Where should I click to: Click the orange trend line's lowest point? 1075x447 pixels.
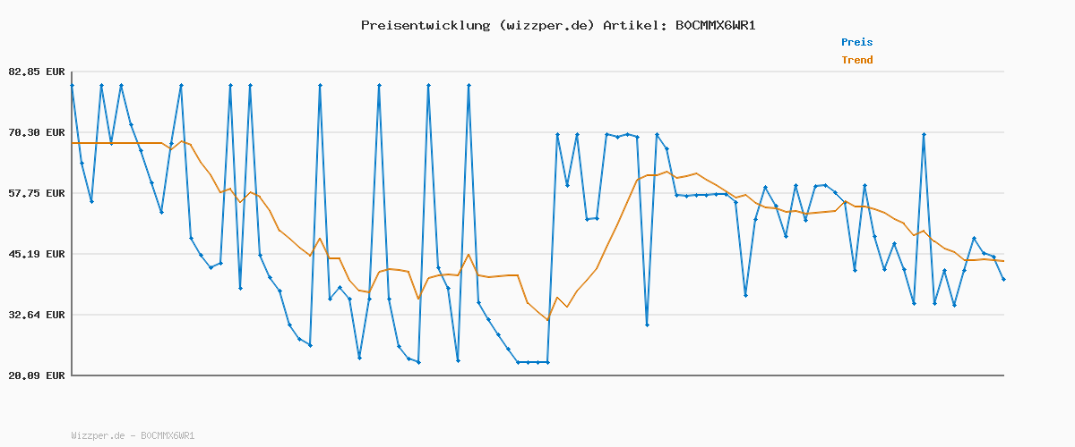coord(547,320)
